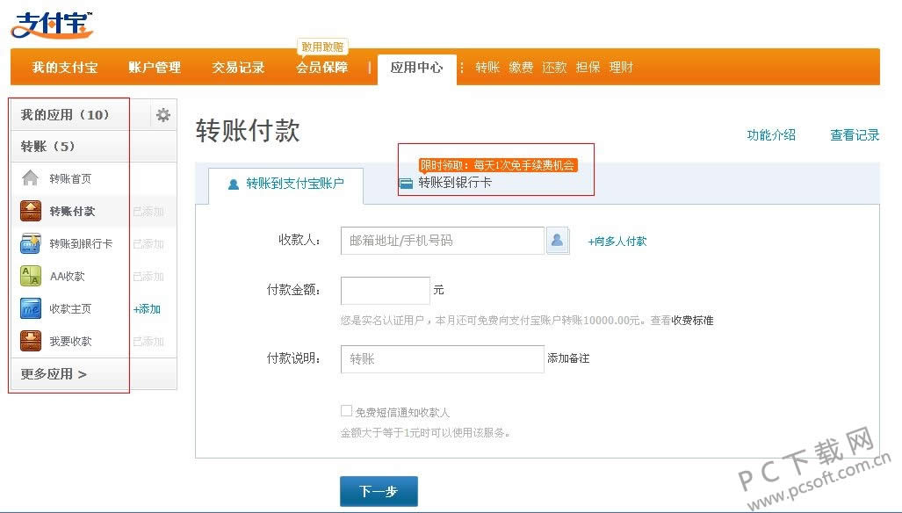Open the 查看记录 link
Image resolution: width=902 pixels, height=513 pixels.
(855, 135)
